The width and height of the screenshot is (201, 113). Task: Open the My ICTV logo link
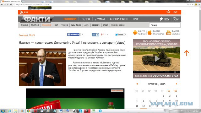coord(176,19)
